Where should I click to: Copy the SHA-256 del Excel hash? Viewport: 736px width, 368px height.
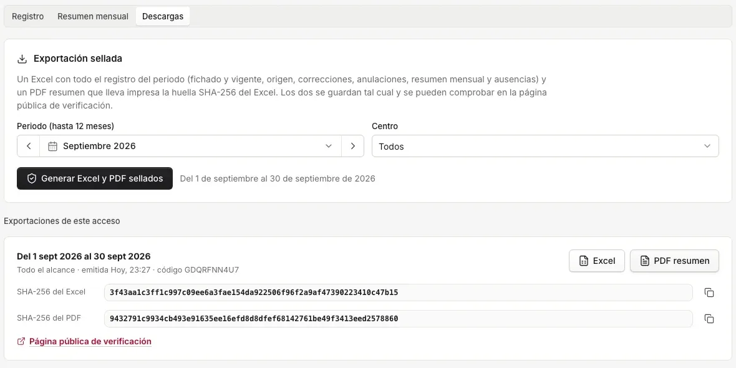coord(709,293)
